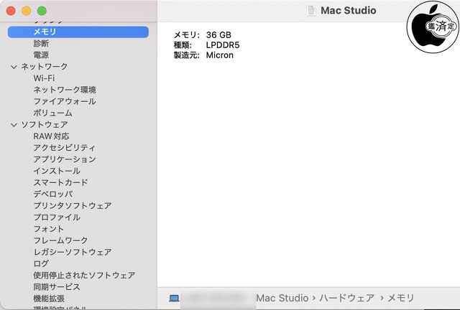Open ボリューム network item
The image size is (460, 310).
click(x=52, y=113)
